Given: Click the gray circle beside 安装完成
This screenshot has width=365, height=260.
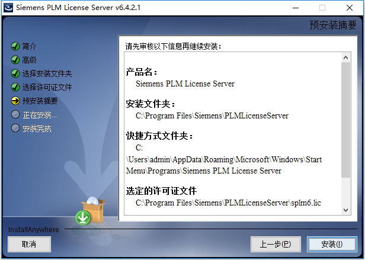Looking at the screenshot, I should pyautogui.click(x=15, y=129).
